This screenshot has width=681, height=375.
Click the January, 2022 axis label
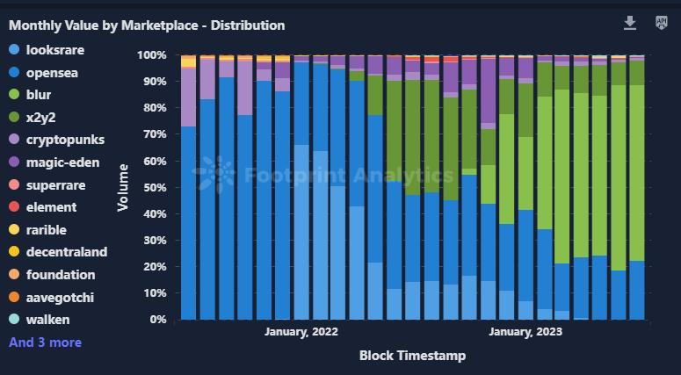point(301,332)
